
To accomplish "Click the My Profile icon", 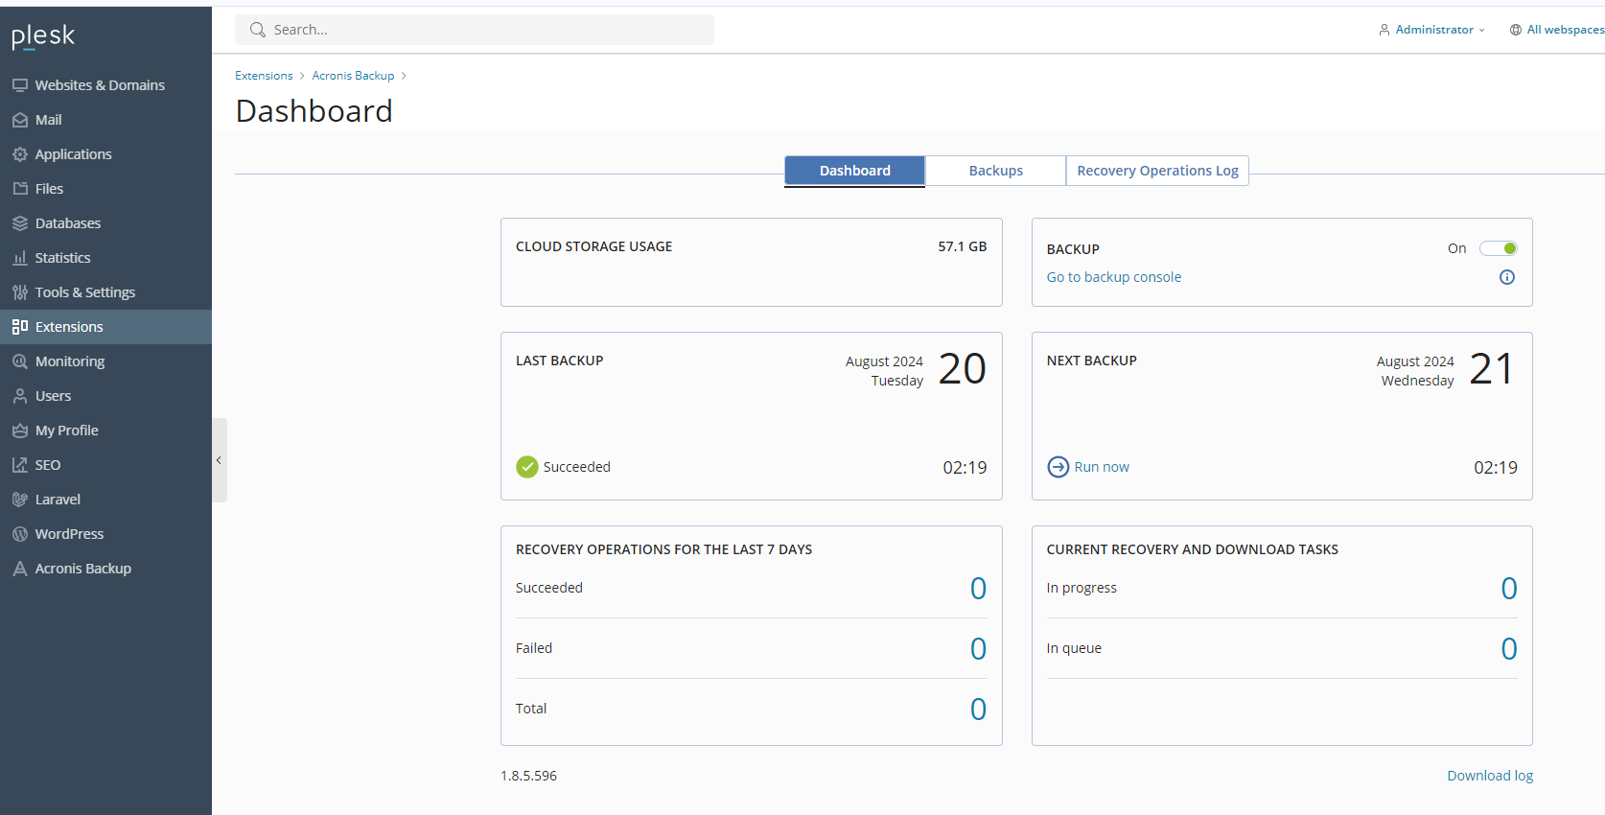I will click(20, 431).
